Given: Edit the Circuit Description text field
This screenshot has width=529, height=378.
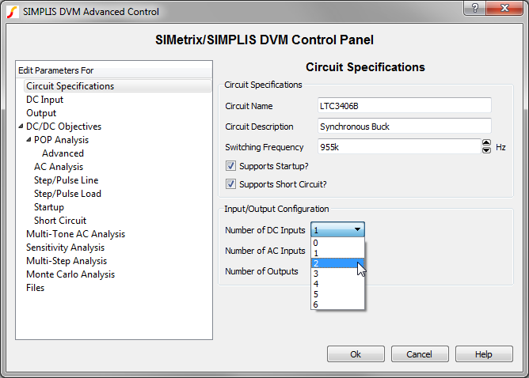Looking at the screenshot, I should (x=404, y=127).
